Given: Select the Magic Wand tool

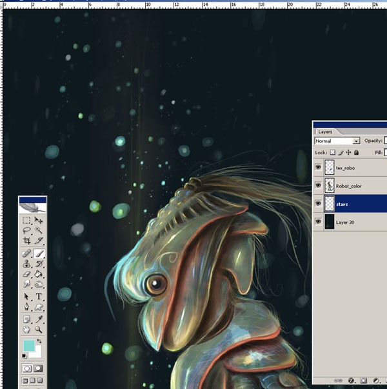Looking at the screenshot, I should coord(39,230).
